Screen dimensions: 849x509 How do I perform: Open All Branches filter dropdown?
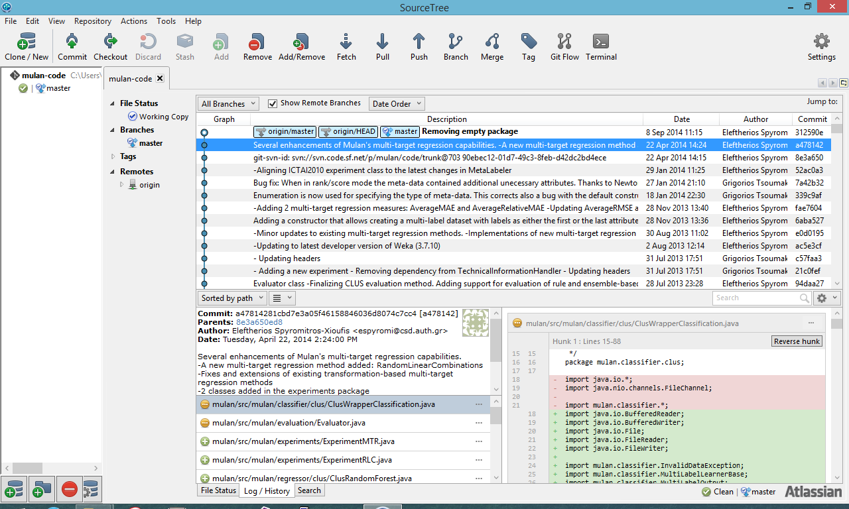click(x=228, y=103)
